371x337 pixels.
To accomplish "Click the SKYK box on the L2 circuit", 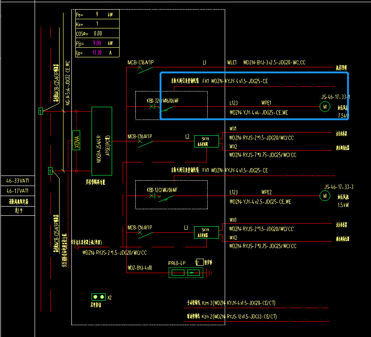I will pyautogui.click(x=206, y=141).
